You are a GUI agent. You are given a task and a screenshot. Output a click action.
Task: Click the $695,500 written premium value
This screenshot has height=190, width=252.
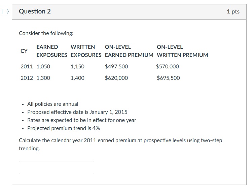tap(168, 78)
